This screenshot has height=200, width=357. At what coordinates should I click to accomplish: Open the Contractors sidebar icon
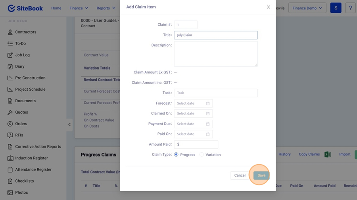click(10, 32)
